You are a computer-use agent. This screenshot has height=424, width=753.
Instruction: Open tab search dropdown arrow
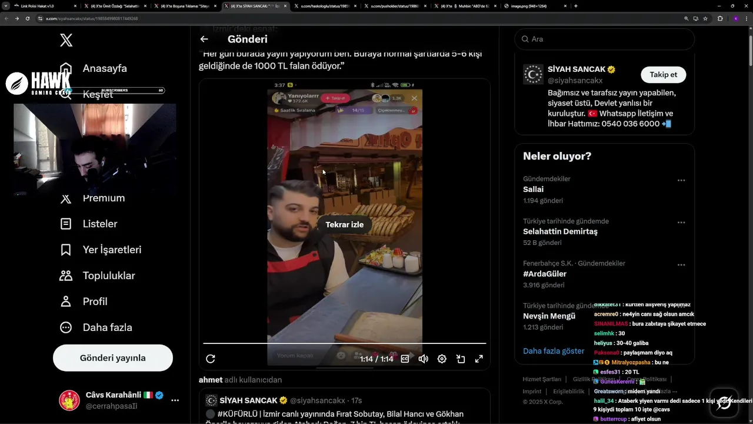(x=5, y=6)
